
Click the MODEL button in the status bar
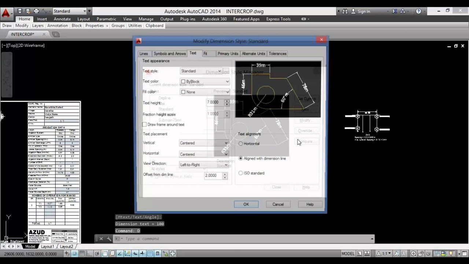[348, 253]
